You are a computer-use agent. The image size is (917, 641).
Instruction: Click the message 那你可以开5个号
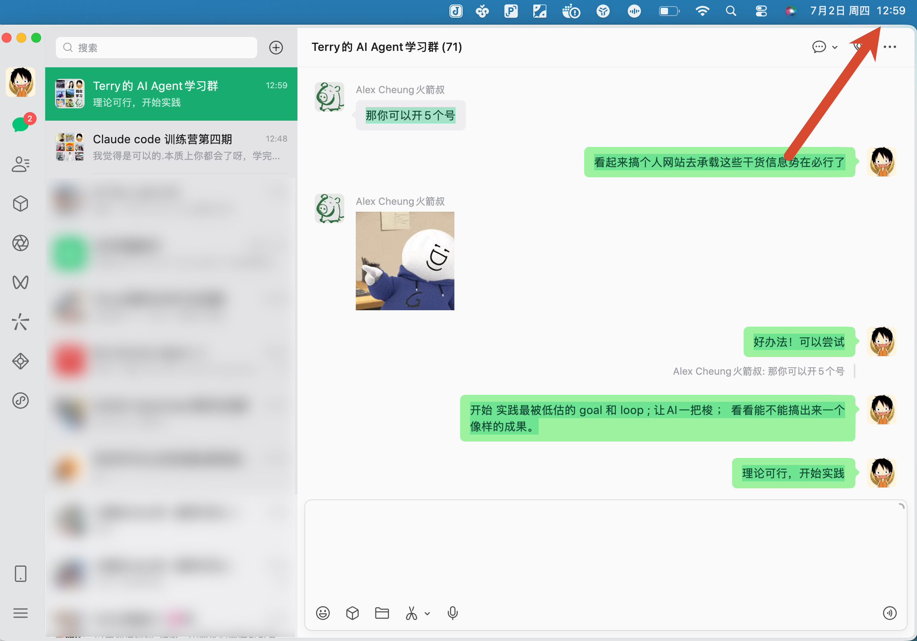click(410, 115)
